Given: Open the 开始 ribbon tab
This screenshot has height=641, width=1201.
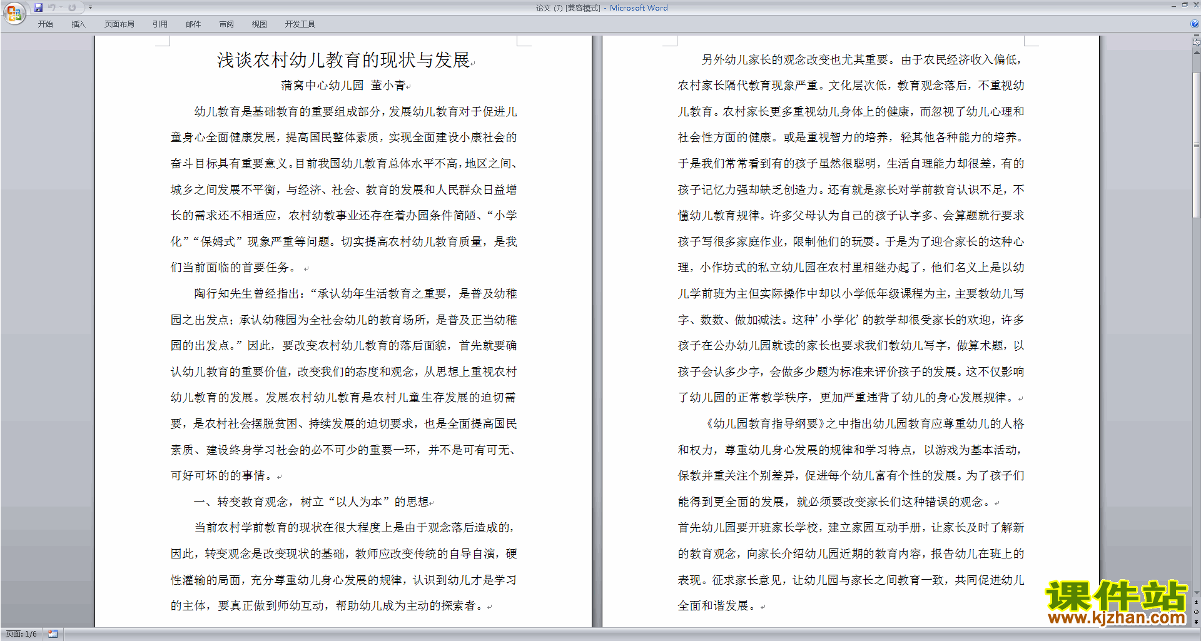Looking at the screenshot, I should click(46, 24).
